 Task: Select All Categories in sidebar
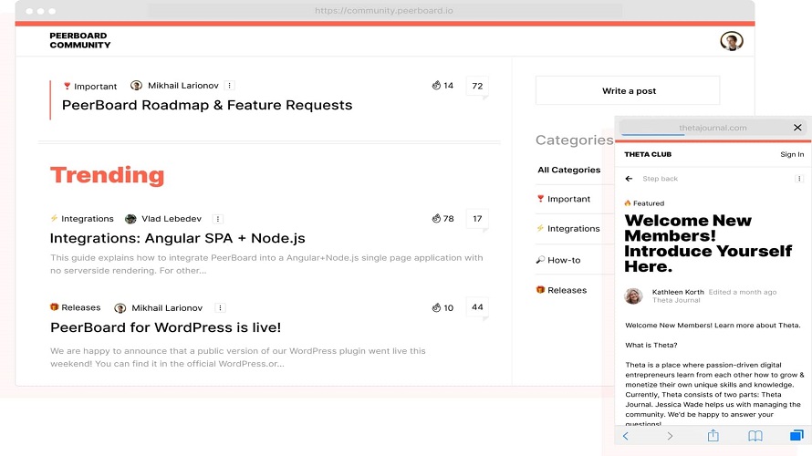[x=568, y=170]
